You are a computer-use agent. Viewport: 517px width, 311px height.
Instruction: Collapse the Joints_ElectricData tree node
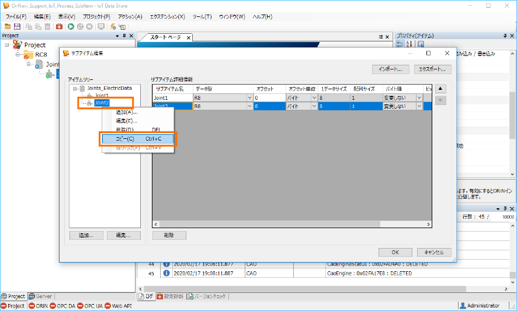coord(75,88)
